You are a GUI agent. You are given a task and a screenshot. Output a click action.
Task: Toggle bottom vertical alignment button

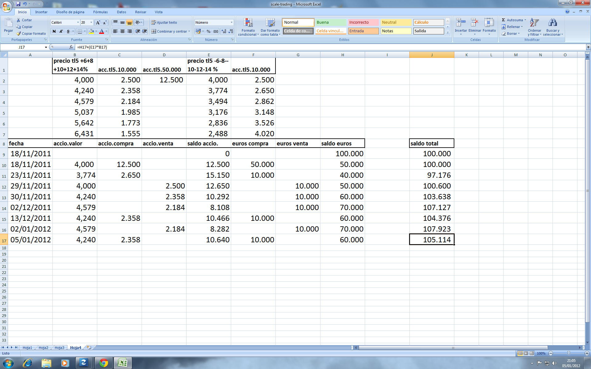coord(130,22)
